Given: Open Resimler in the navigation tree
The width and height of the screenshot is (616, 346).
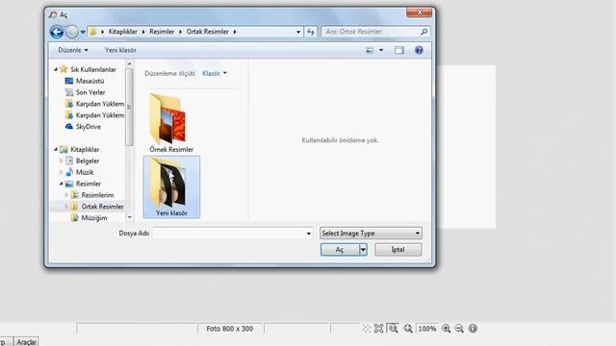Looking at the screenshot, I should (x=89, y=184).
